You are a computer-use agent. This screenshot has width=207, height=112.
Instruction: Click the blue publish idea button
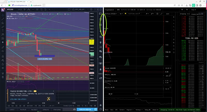[85, 109]
